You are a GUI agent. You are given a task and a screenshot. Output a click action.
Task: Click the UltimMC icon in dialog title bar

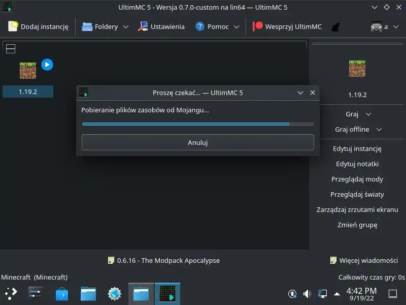pyautogui.click(x=83, y=93)
